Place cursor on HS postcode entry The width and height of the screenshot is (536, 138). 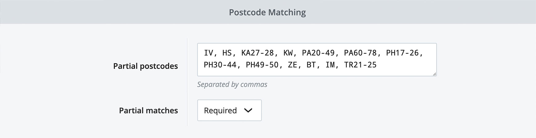click(x=227, y=53)
